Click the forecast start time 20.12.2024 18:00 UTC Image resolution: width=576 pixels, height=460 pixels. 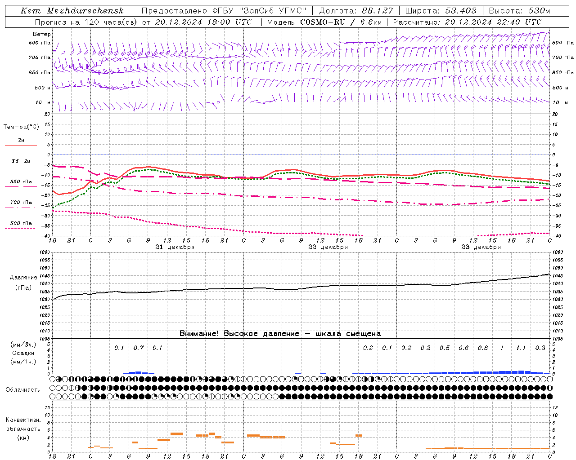click(203, 22)
